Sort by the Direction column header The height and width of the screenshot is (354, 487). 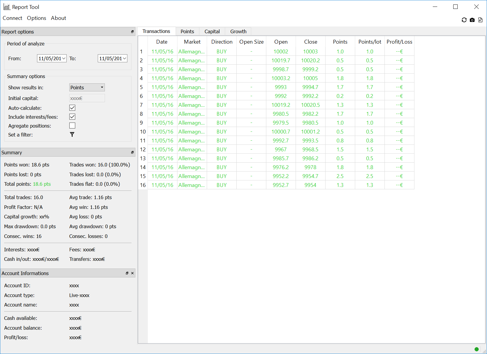[x=222, y=42]
